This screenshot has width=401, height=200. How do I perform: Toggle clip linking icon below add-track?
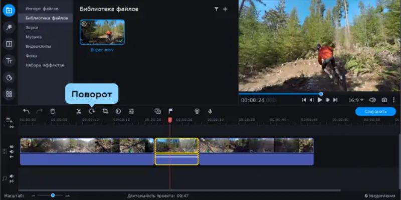(x=11, y=127)
